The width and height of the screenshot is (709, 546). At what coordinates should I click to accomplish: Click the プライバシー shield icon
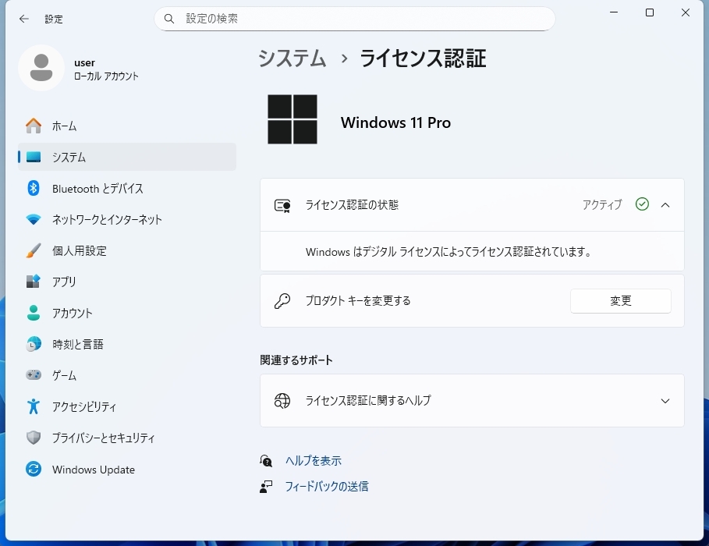tap(34, 438)
